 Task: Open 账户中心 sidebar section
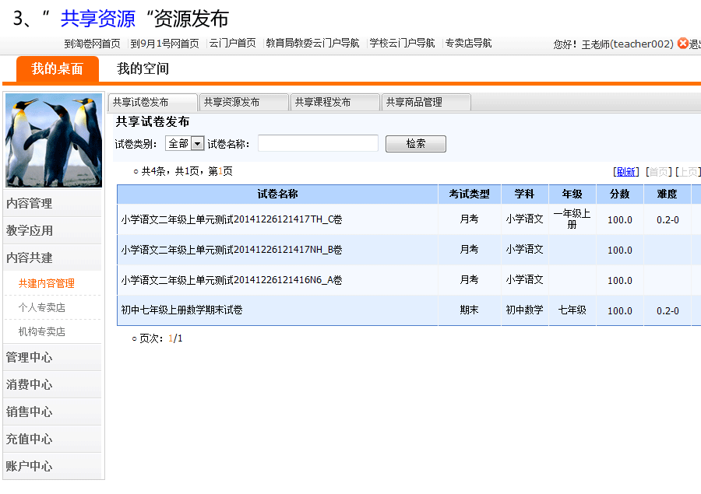(30, 467)
